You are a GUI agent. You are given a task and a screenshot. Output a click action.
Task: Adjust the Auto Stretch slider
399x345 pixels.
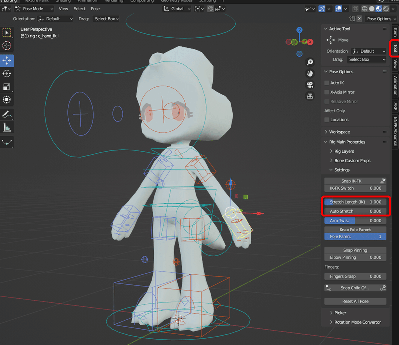tap(355, 211)
